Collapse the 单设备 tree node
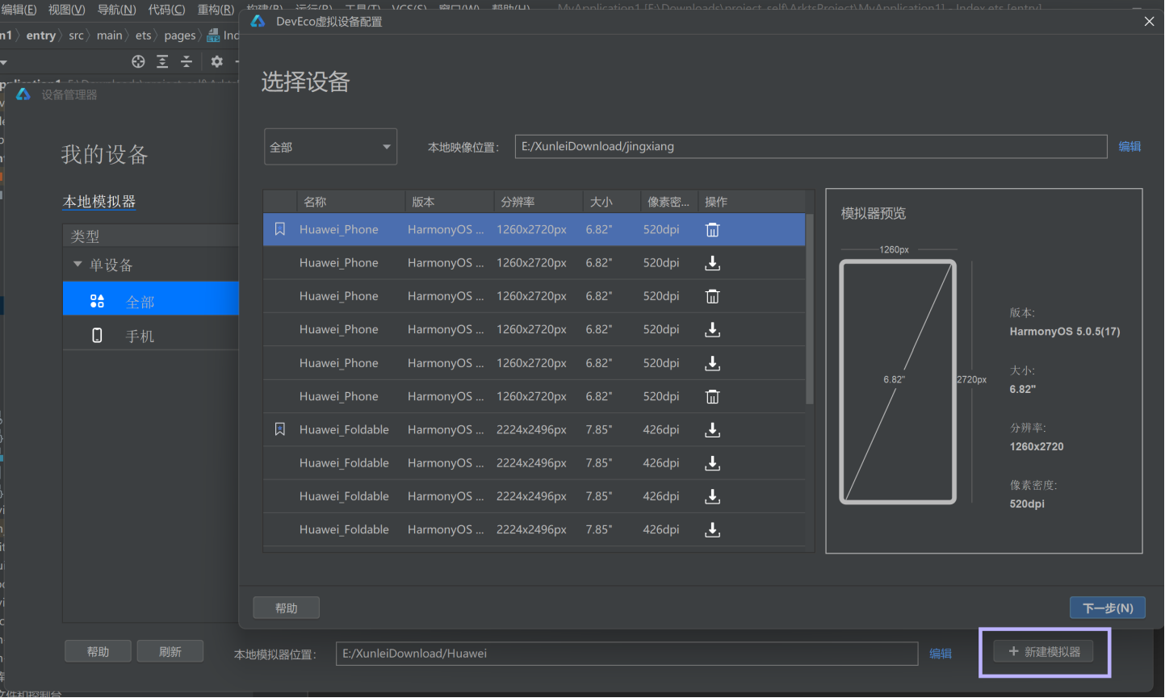This screenshot has width=1165, height=698. [78, 264]
